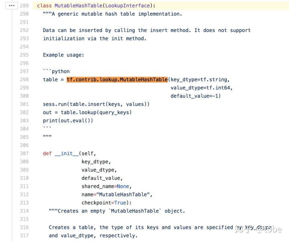Viewport: 289px width, 241px height.
Task: Select line number 303
Action: pos(24,121)
